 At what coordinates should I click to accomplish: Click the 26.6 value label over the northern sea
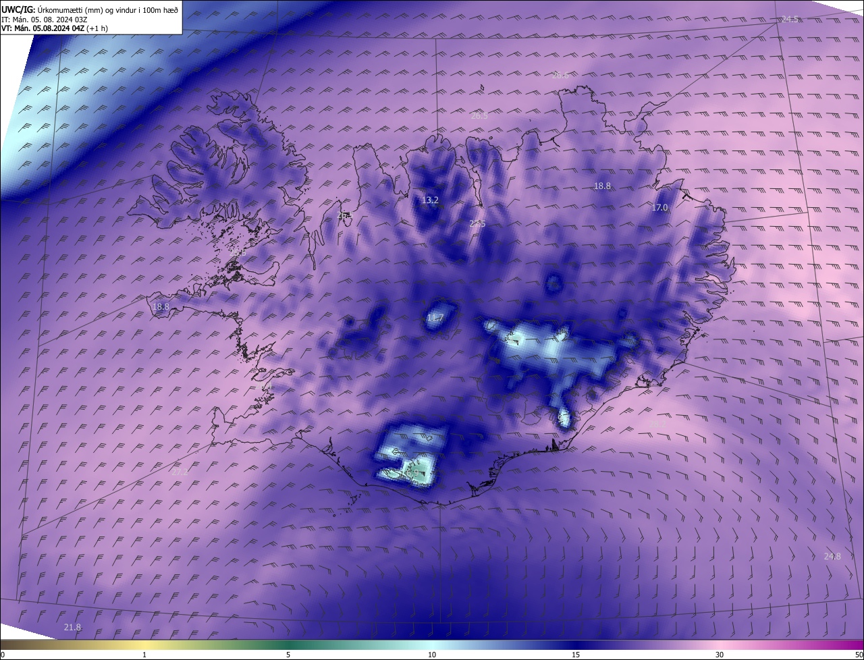(x=560, y=75)
